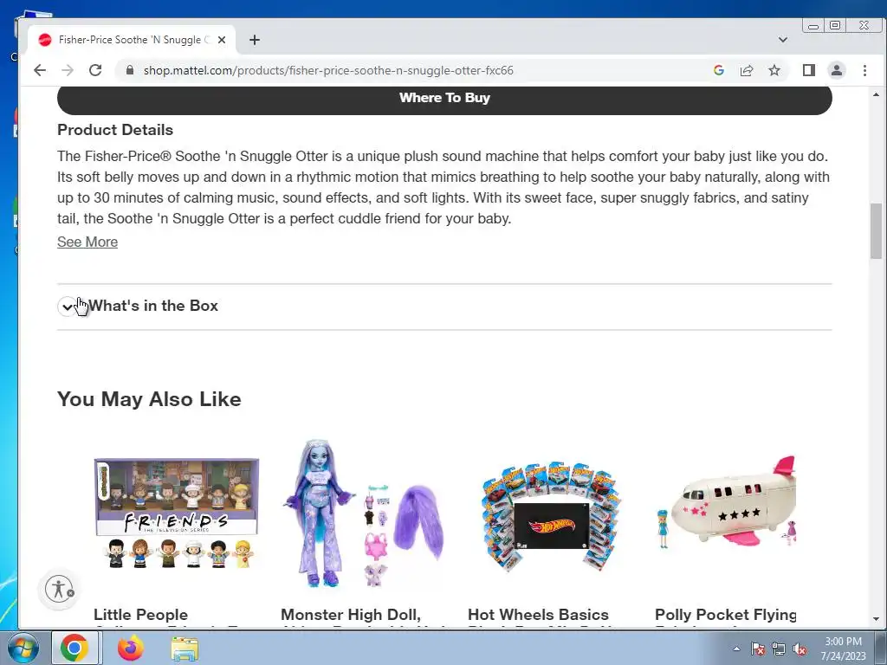Expand the What's in the Box chevron

point(68,307)
